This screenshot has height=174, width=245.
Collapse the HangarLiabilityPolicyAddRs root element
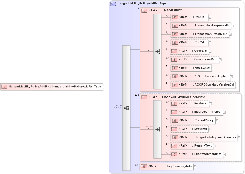pos(104,87)
